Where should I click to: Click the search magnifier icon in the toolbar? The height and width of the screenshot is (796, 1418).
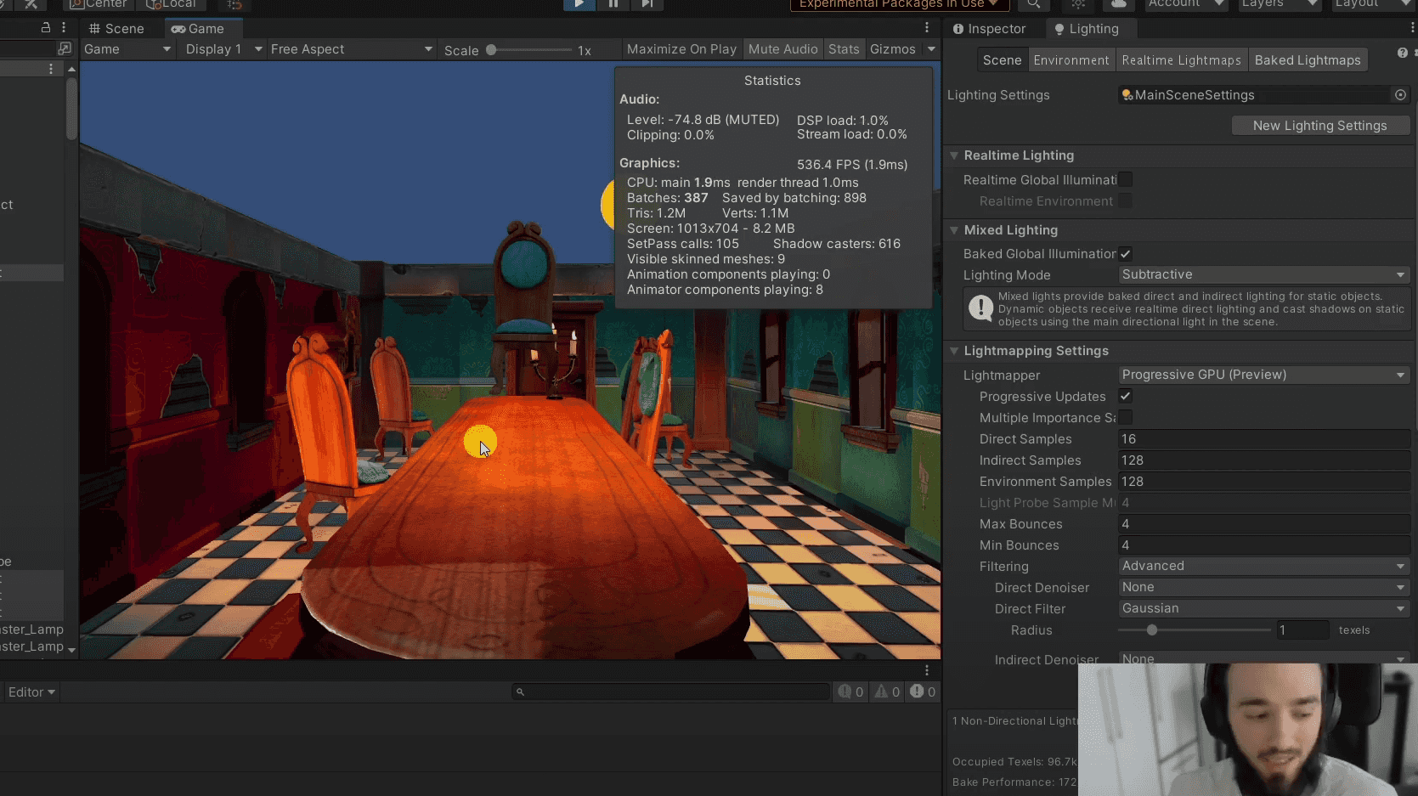[x=1033, y=5]
